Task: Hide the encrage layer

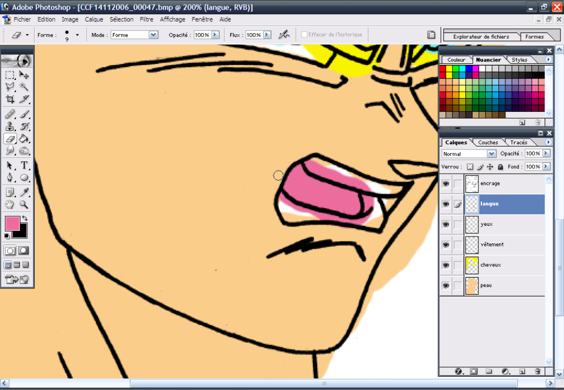Action: tap(446, 184)
